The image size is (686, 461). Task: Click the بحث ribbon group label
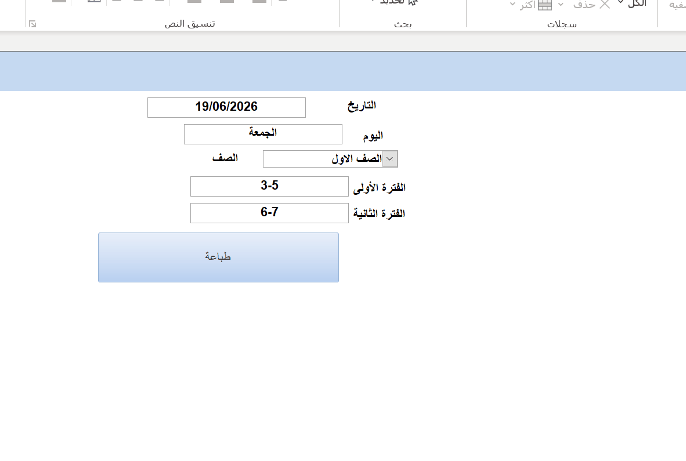403,24
